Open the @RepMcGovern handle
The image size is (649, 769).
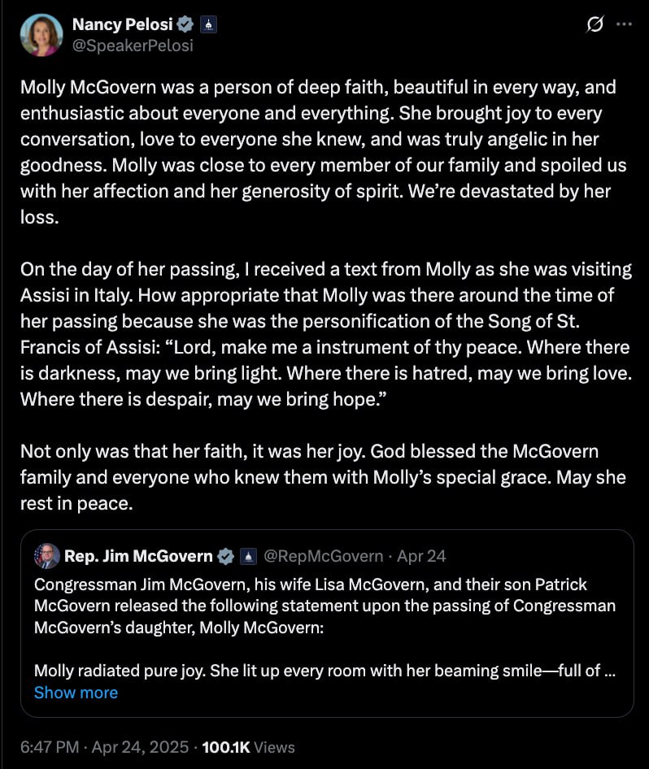pyautogui.click(x=323, y=556)
